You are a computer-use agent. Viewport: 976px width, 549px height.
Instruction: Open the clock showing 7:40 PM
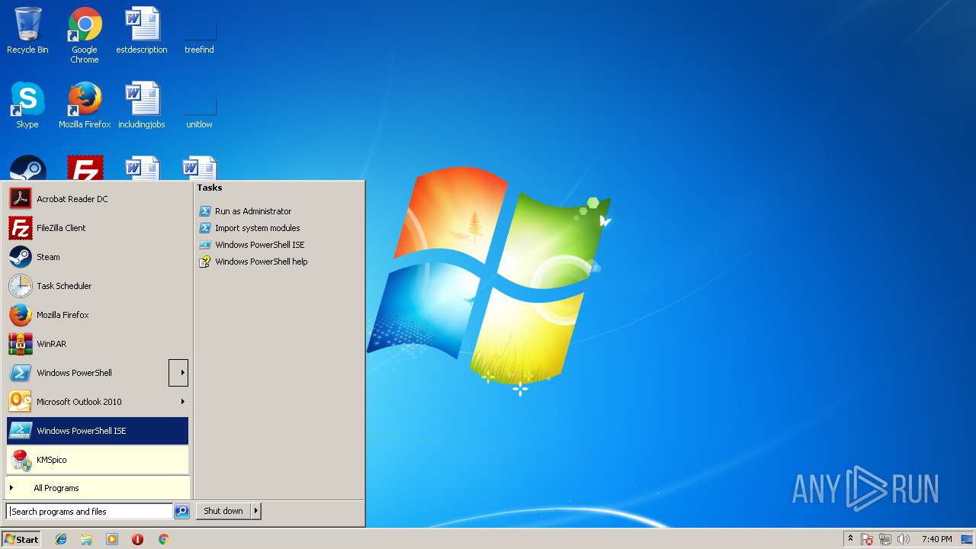(x=936, y=539)
